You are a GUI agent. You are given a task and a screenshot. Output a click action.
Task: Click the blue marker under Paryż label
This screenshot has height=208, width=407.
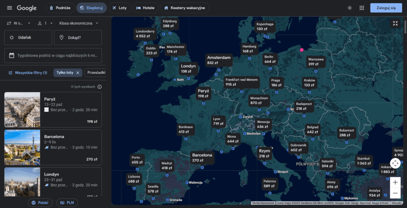[x=203, y=103]
